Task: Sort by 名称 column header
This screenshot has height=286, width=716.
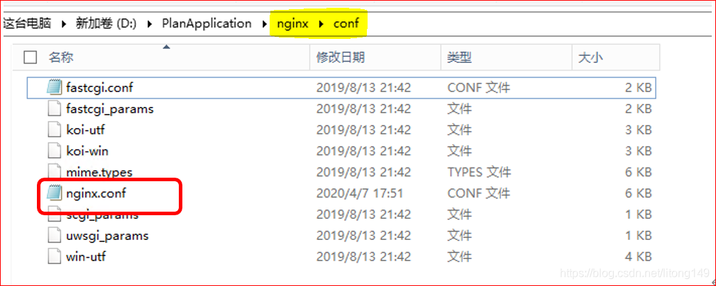Action: (x=61, y=57)
